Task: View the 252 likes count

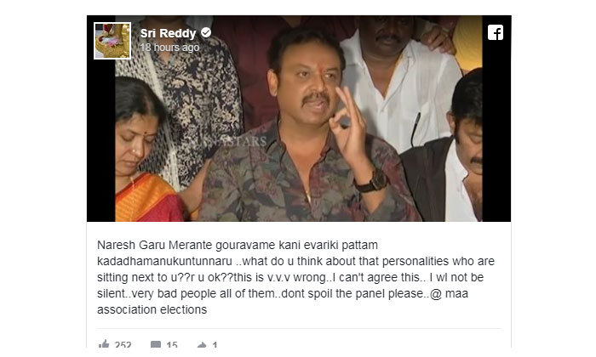Action: (x=123, y=345)
